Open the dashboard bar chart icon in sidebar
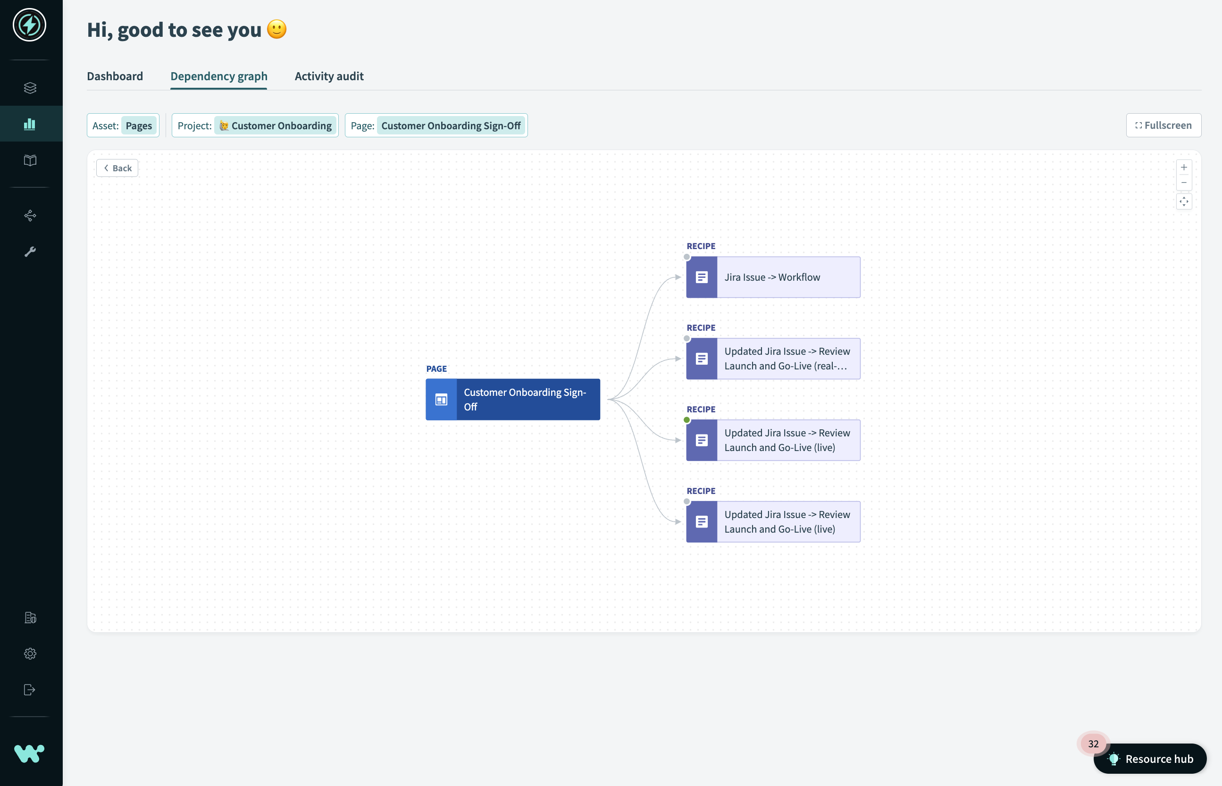The image size is (1222, 786). (30, 123)
